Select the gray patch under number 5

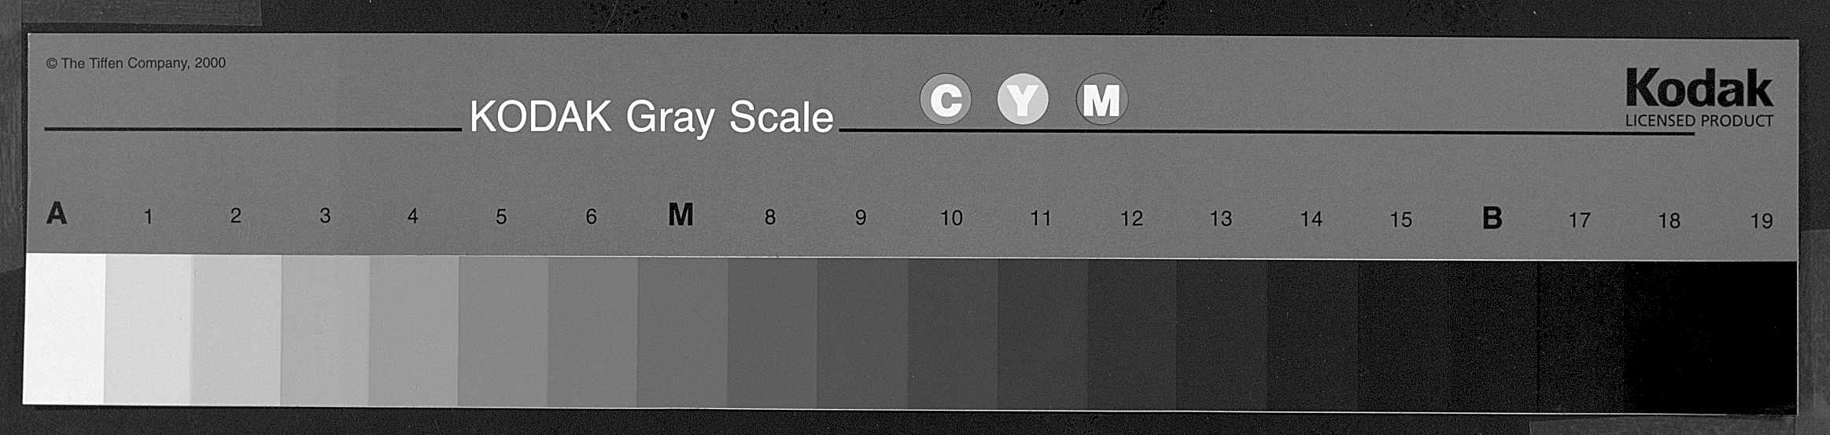tap(504, 331)
